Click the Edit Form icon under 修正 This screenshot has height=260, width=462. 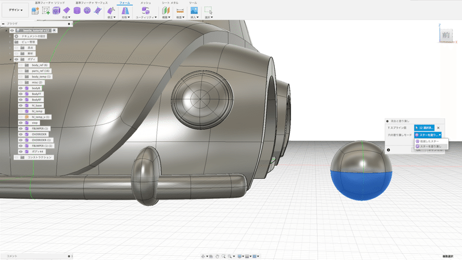point(110,10)
